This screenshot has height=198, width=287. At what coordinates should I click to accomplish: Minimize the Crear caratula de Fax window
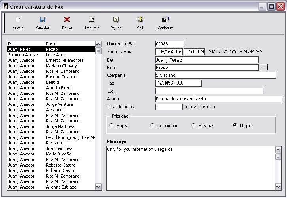262,7
